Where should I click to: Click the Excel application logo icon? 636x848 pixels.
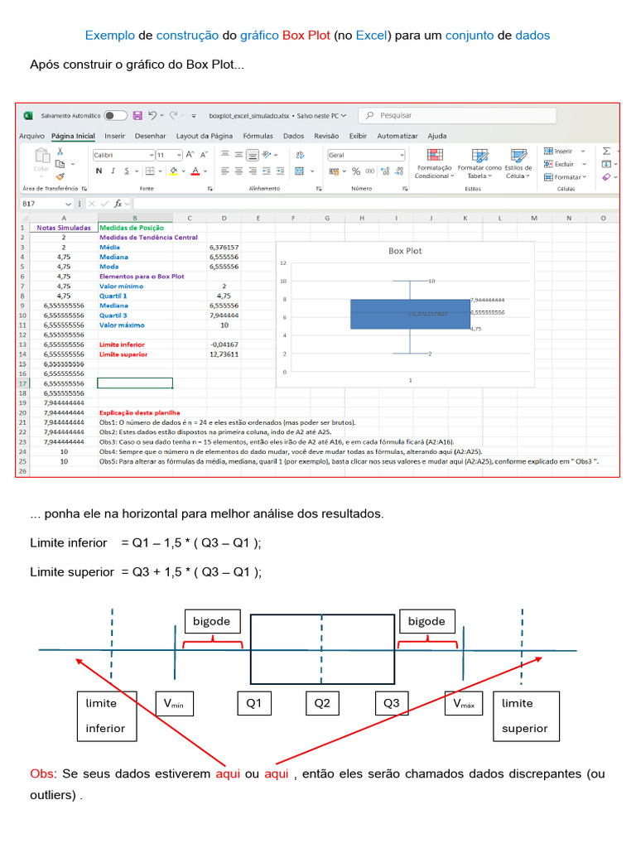pyautogui.click(x=28, y=116)
